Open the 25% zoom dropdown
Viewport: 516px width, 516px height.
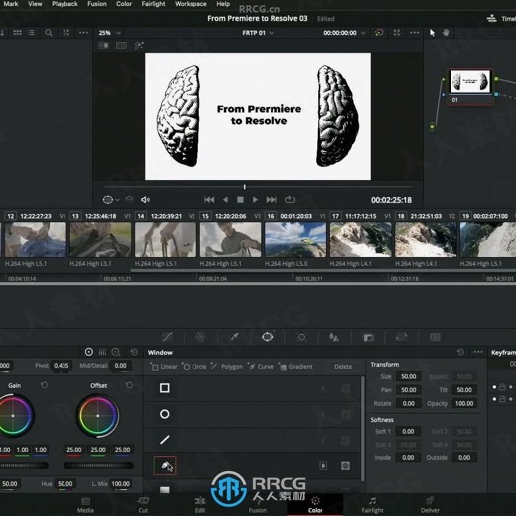tap(110, 33)
